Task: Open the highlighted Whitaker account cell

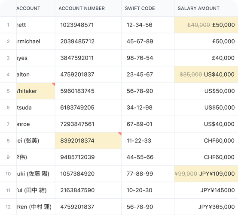Action: pos(36,91)
